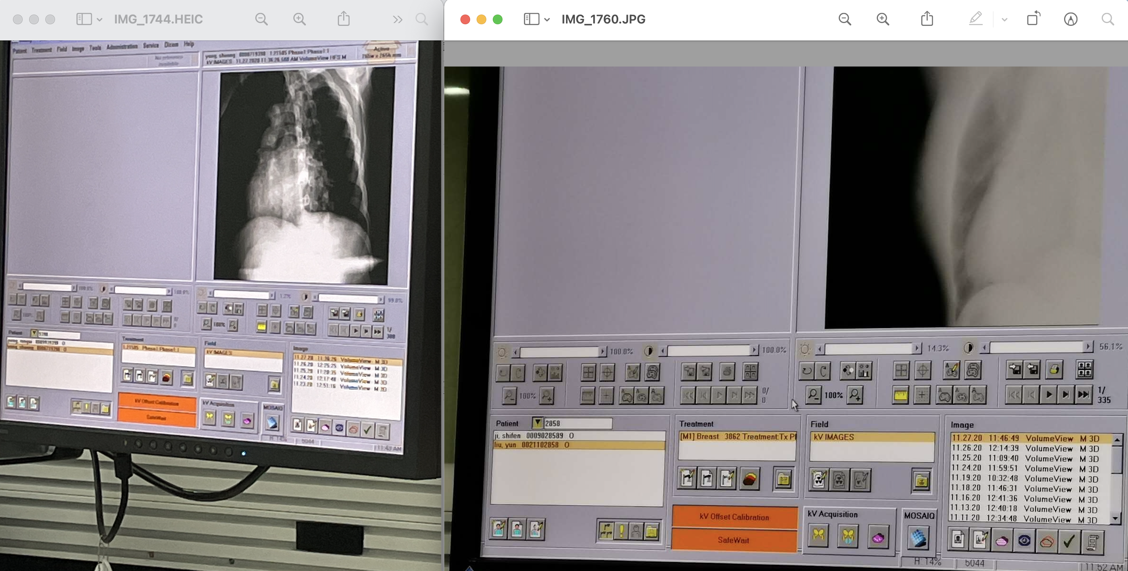The height and width of the screenshot is (571, 1128).
Task: Show Markup toolbar in IMG_1760.JPG window
Action: click(x=1070, y=19)
